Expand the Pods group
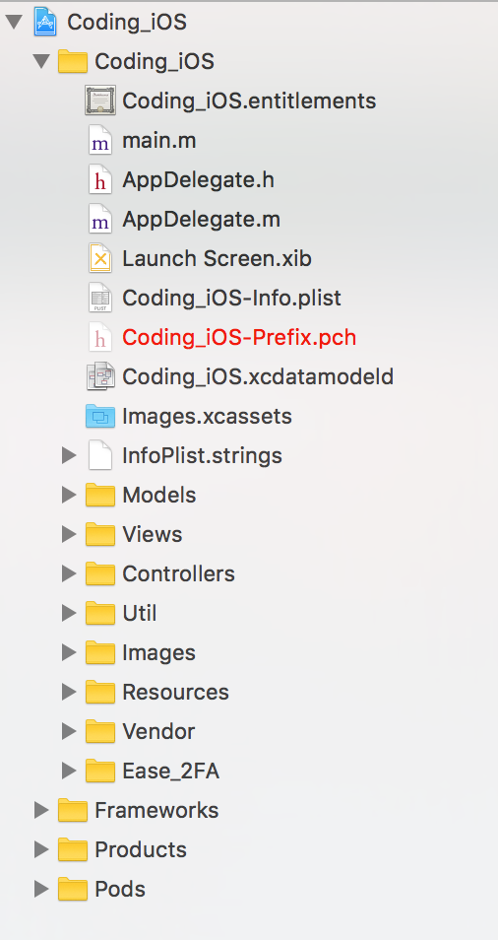498x940 pixels. (41, 889)
